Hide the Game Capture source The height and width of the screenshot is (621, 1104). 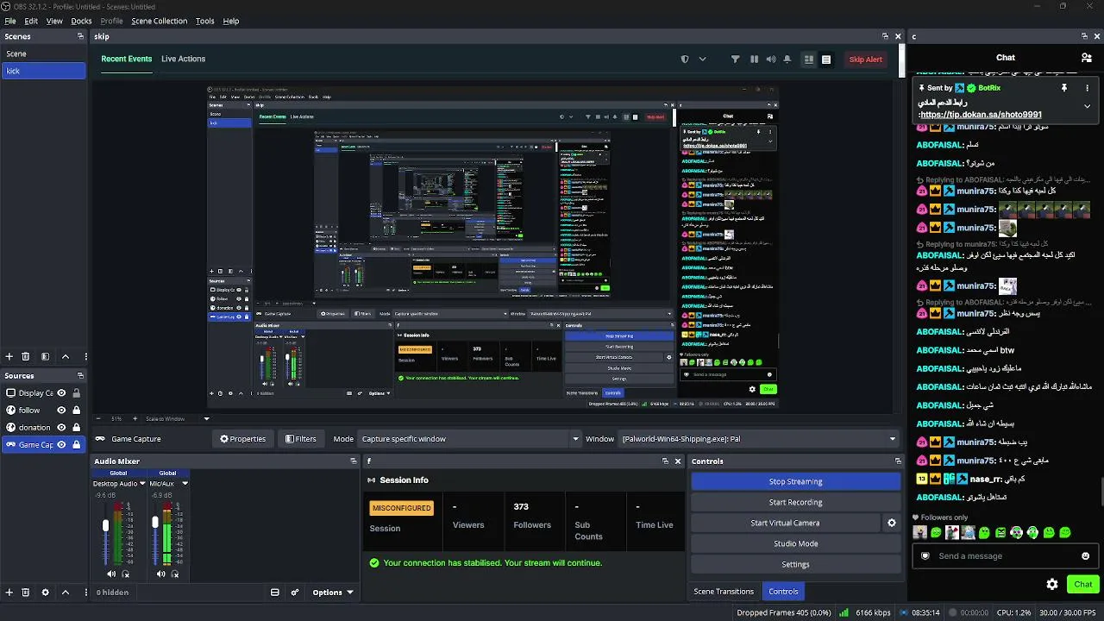click(61, 445)
